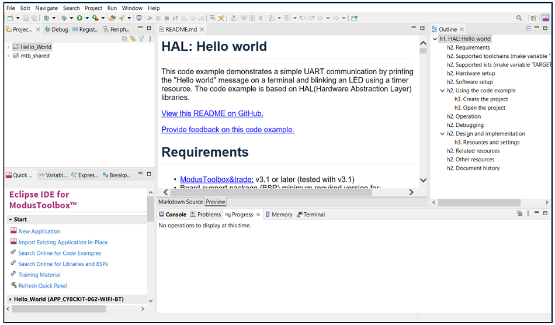Open the Build configuration dropdown arrow
Screen dimensions: 555x325
tap(54, 18)
